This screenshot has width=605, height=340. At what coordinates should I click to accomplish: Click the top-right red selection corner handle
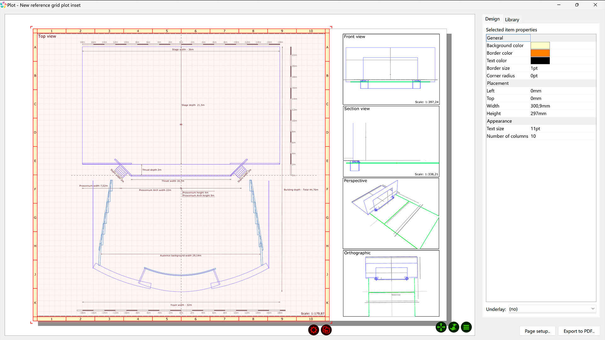(x=331, y=28)
